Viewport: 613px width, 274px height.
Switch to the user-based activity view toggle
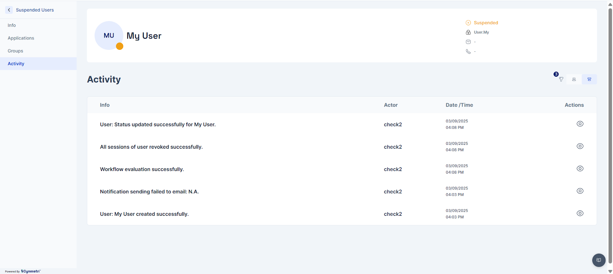point(574,79)
